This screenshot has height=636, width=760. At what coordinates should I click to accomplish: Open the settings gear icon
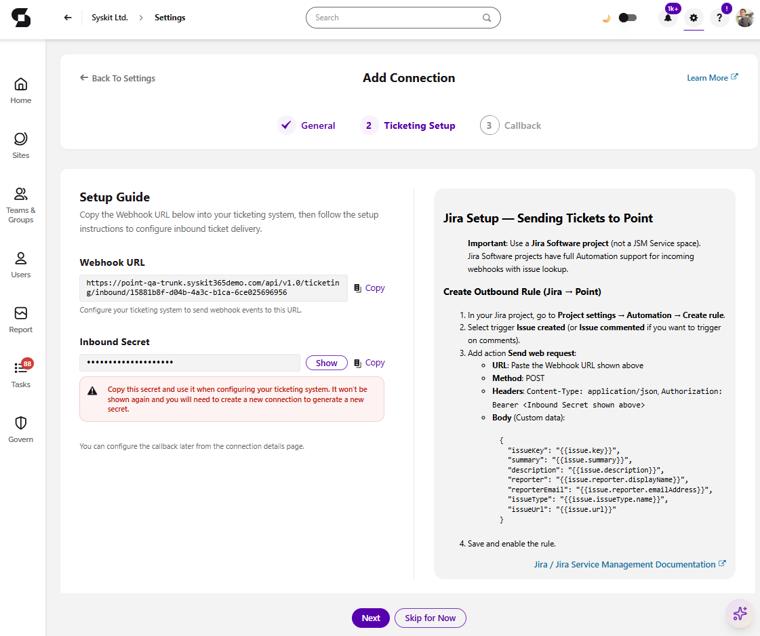point(694,18)
